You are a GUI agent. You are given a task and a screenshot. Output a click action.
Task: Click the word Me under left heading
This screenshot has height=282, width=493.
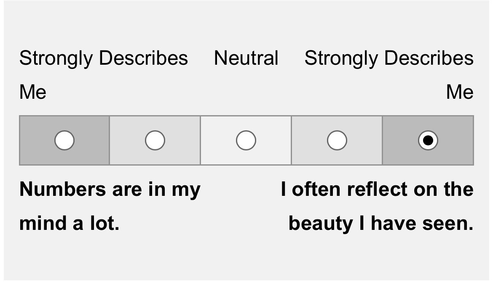coord(33,92)
